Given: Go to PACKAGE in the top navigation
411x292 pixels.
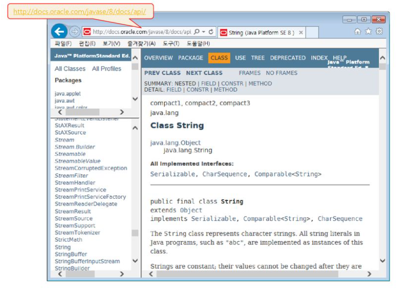Looking at the screenshot, I should (x=190, y=58).
